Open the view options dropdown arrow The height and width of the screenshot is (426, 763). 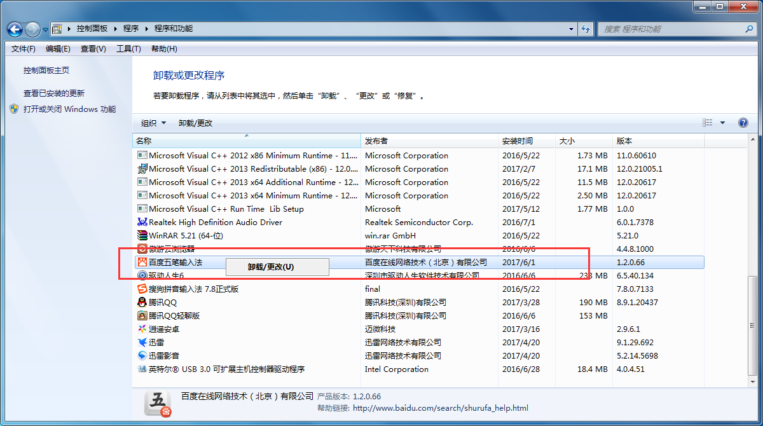tap(723, 123)
